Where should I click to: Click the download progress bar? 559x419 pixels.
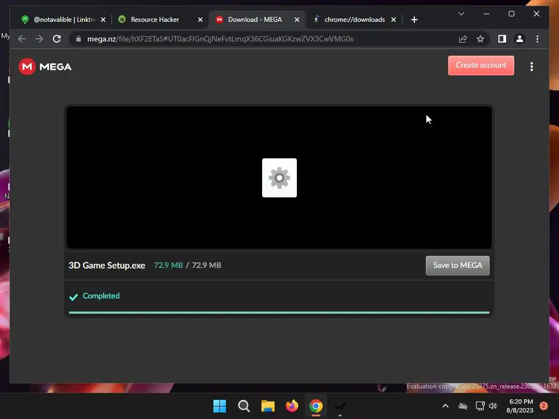pyautogui.click(x=279, y=313)
